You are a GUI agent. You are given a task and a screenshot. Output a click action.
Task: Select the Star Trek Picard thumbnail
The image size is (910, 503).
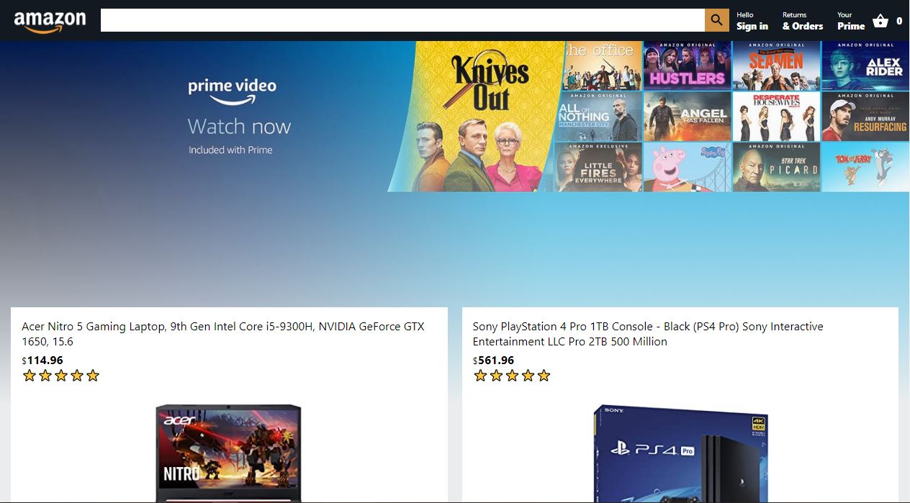pyautogui.click(x=776, y=168)
